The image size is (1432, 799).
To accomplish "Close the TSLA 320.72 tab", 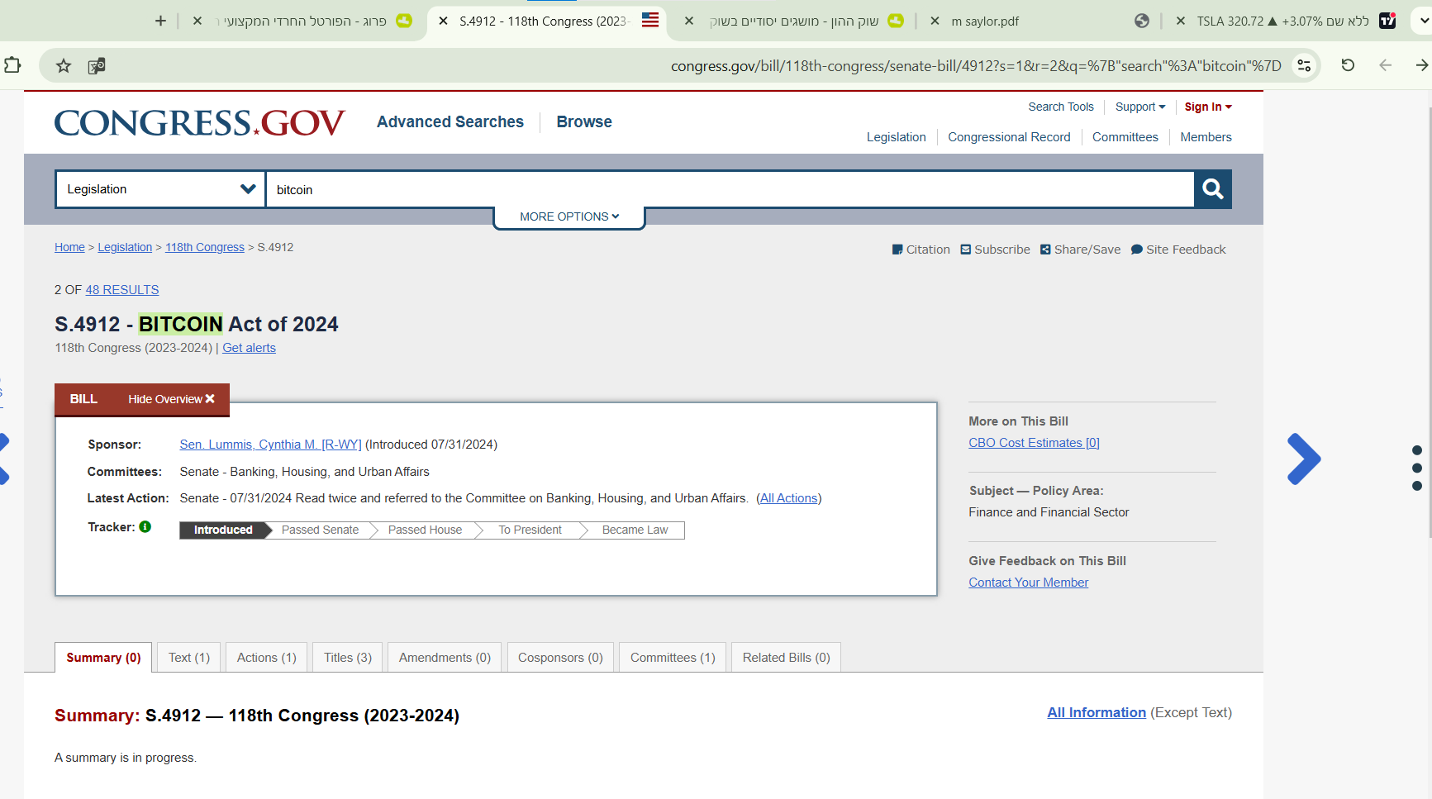I will point(1180,21).
